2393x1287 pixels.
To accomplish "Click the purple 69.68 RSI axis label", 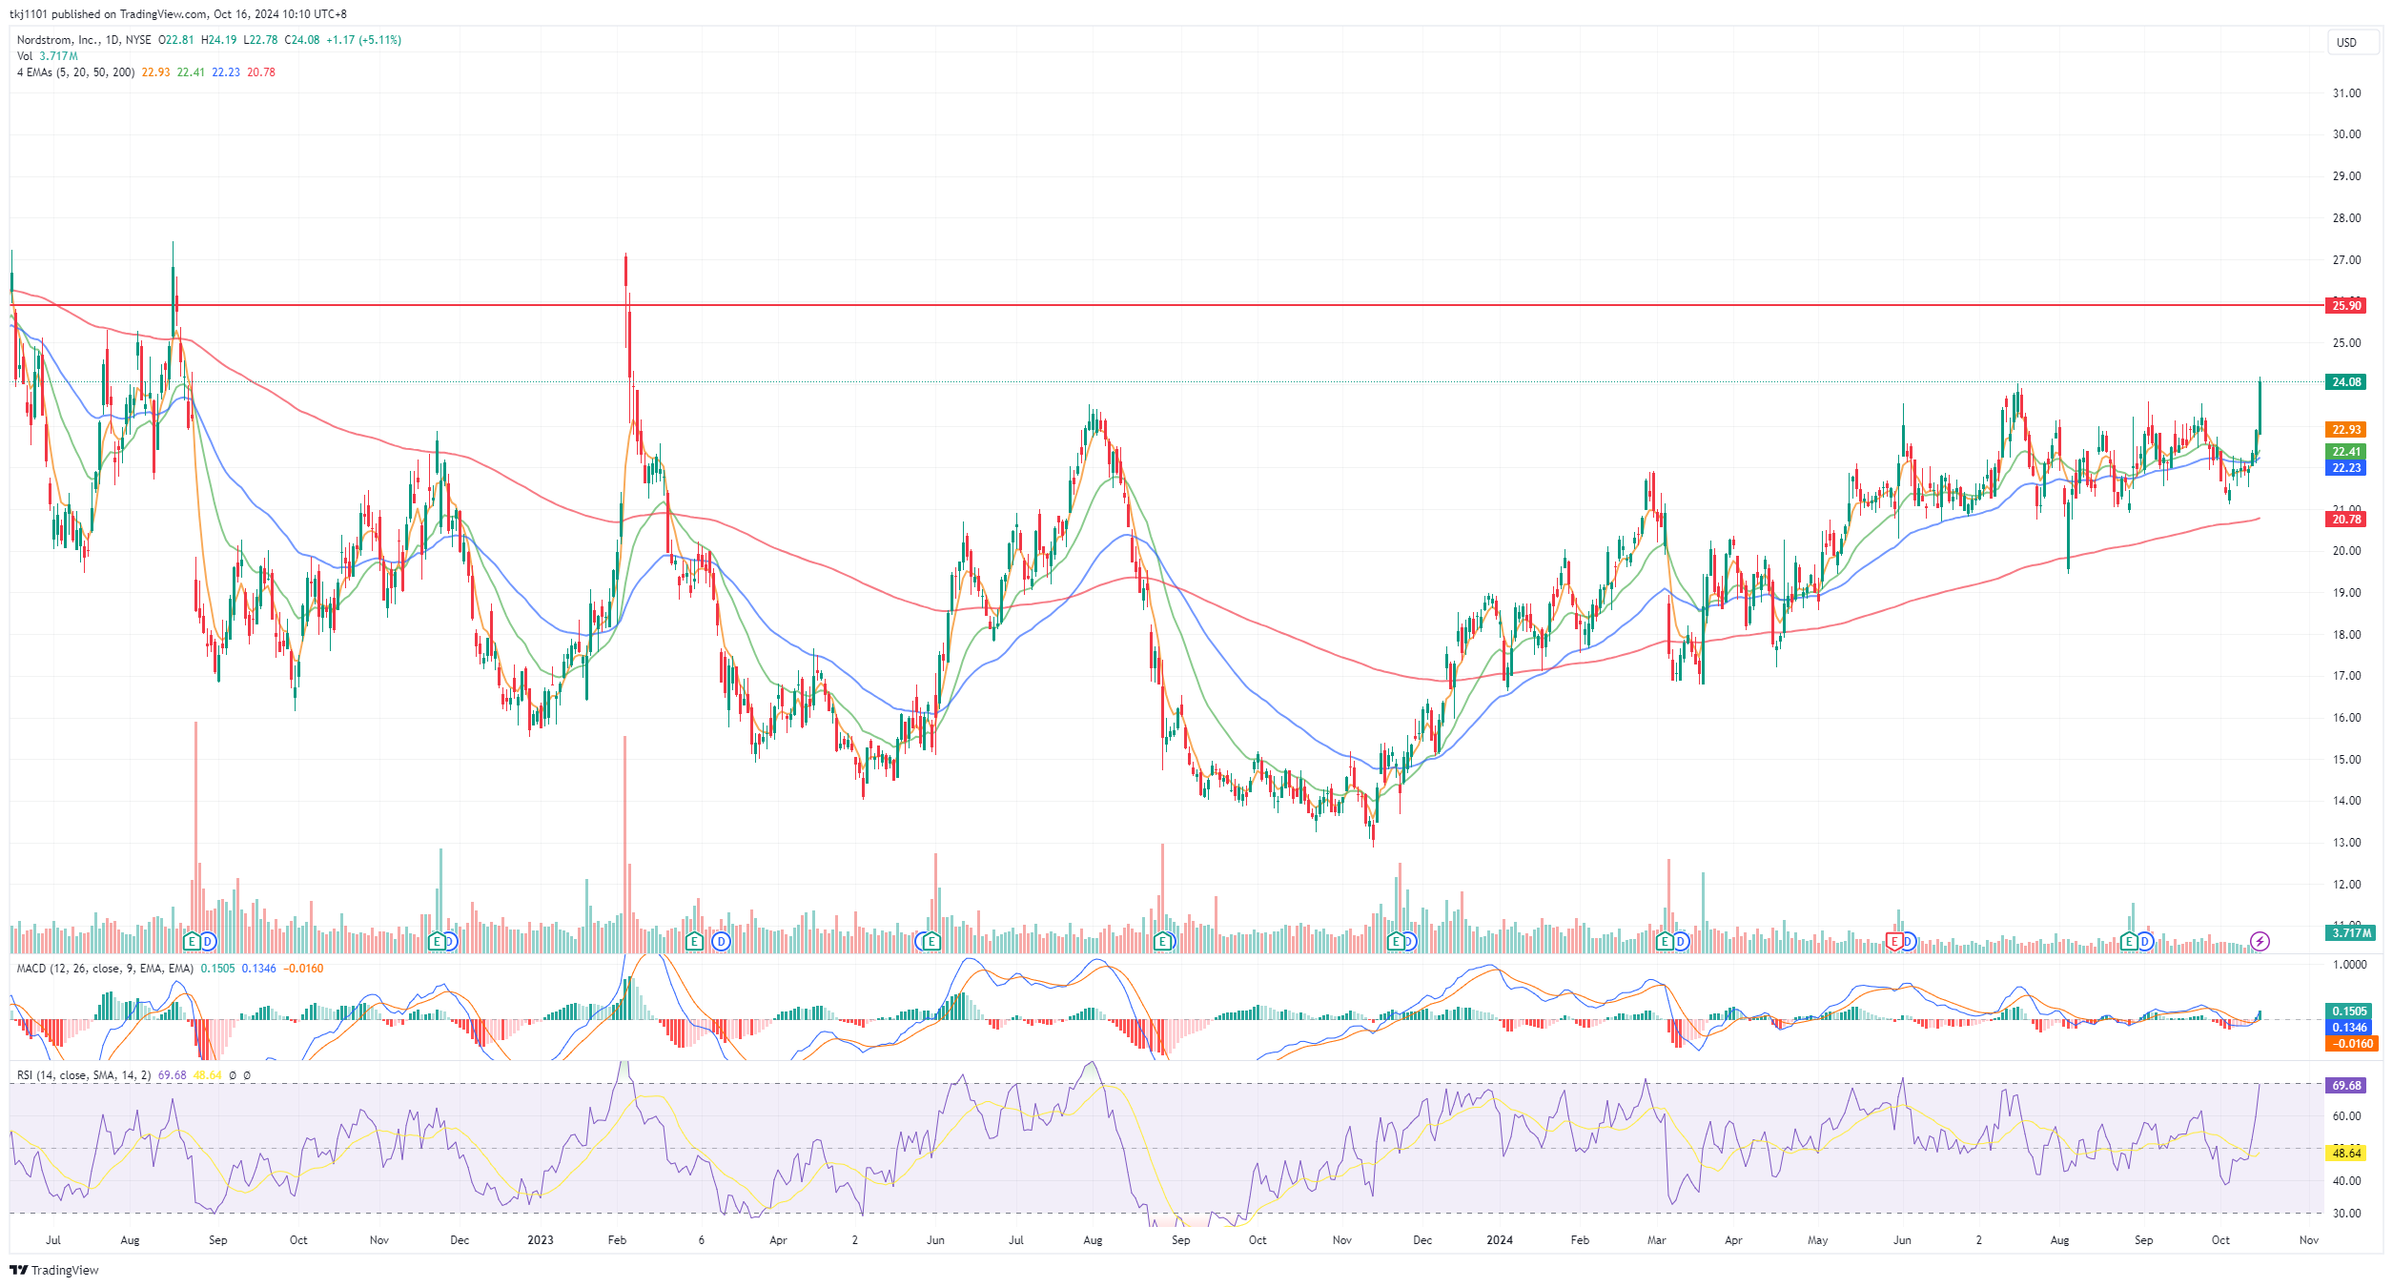I will pyautogui.click(x=2346, y=1086).
